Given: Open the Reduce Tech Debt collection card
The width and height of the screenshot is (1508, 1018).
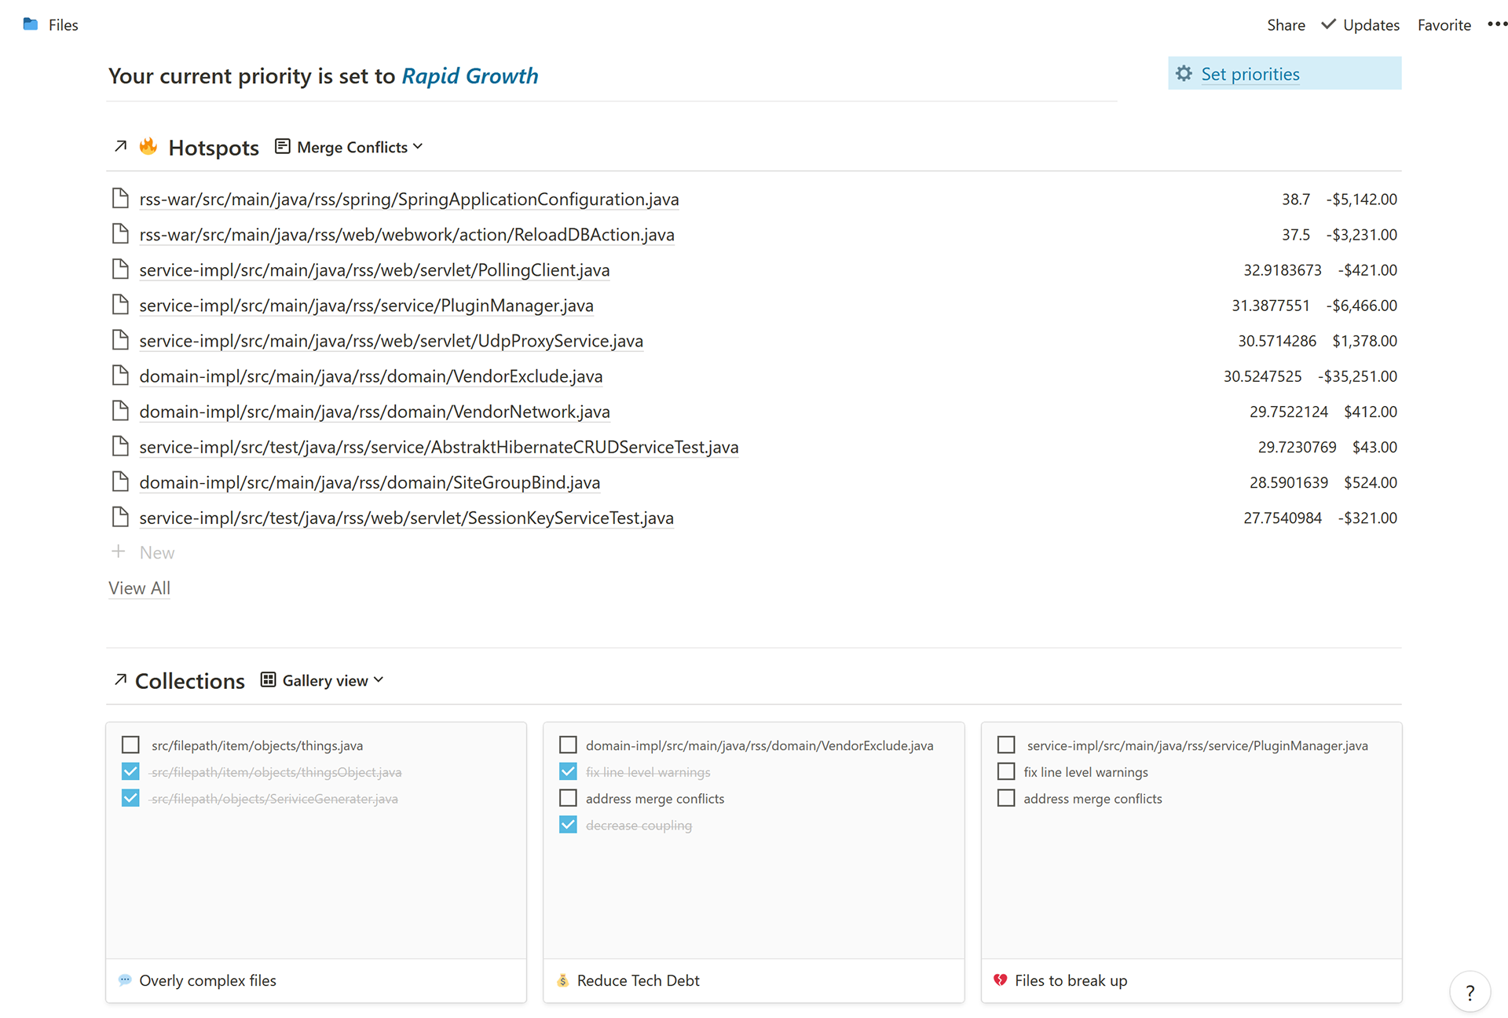Looking at the screenshot, I should coord(638,980).
